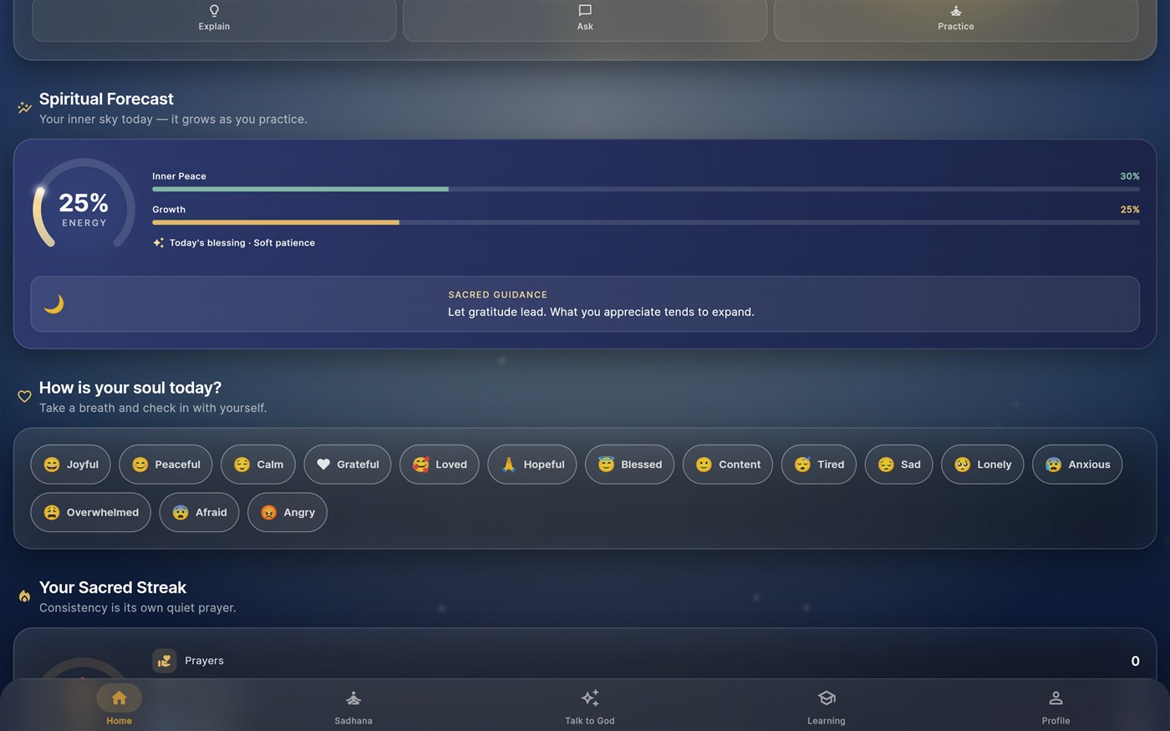Open the Home tab icon
Viewport: 1170px width, 731px height.
pos(119,698)
